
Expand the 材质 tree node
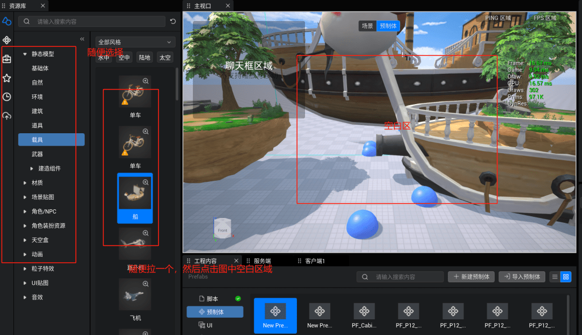pos(25,183)
